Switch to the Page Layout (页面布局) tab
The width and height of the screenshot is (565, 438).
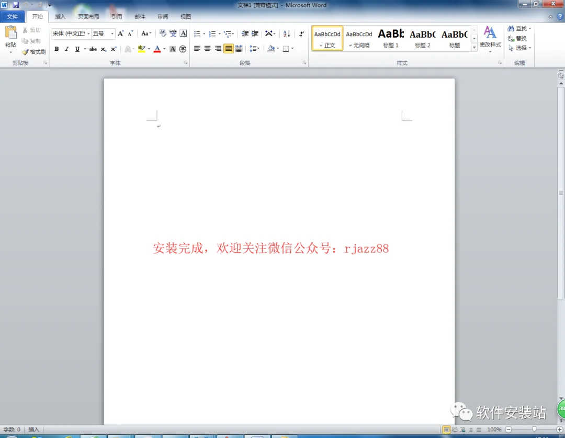pos(88,17)
